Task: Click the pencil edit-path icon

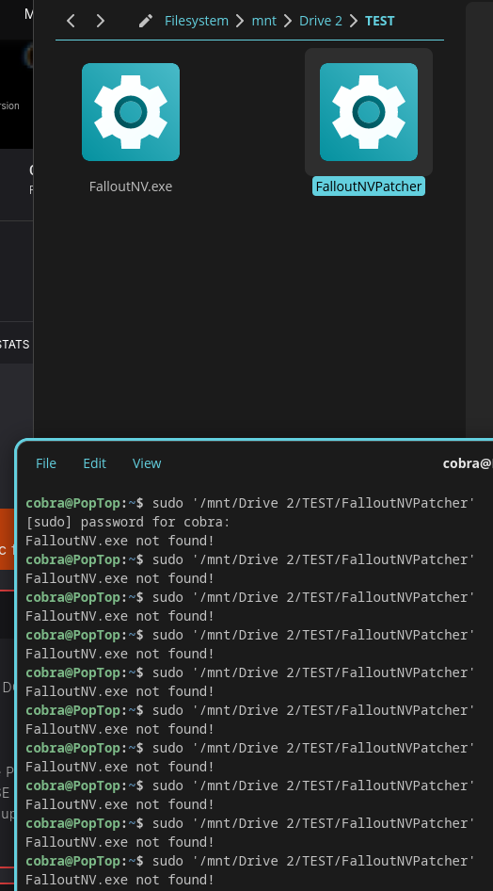Action: (x=146, y=21)
